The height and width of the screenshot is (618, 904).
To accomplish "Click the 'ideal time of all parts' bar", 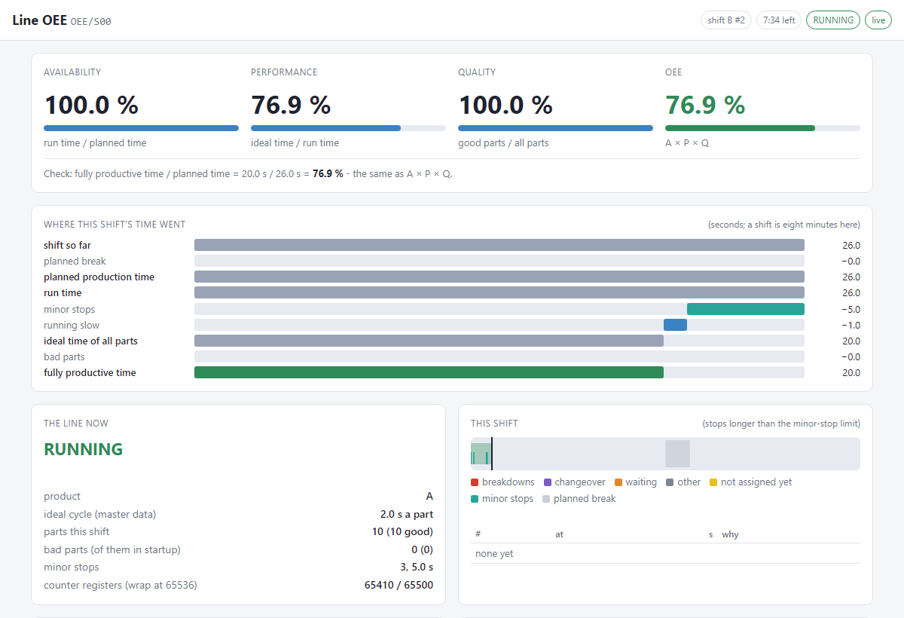I will [x=429, y=341].
